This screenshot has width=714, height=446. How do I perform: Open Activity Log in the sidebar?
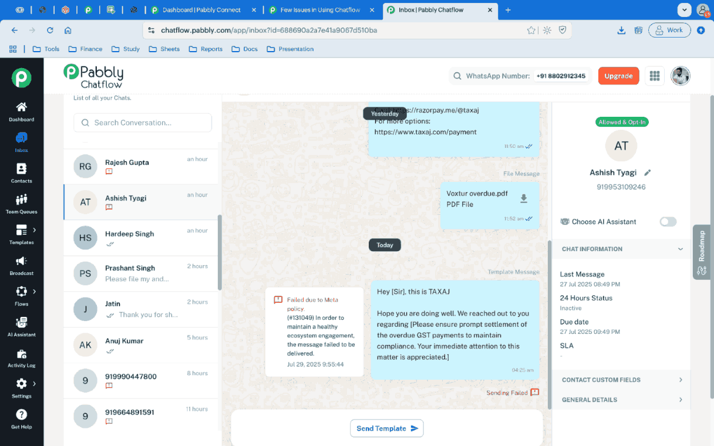tap(21, 358)
